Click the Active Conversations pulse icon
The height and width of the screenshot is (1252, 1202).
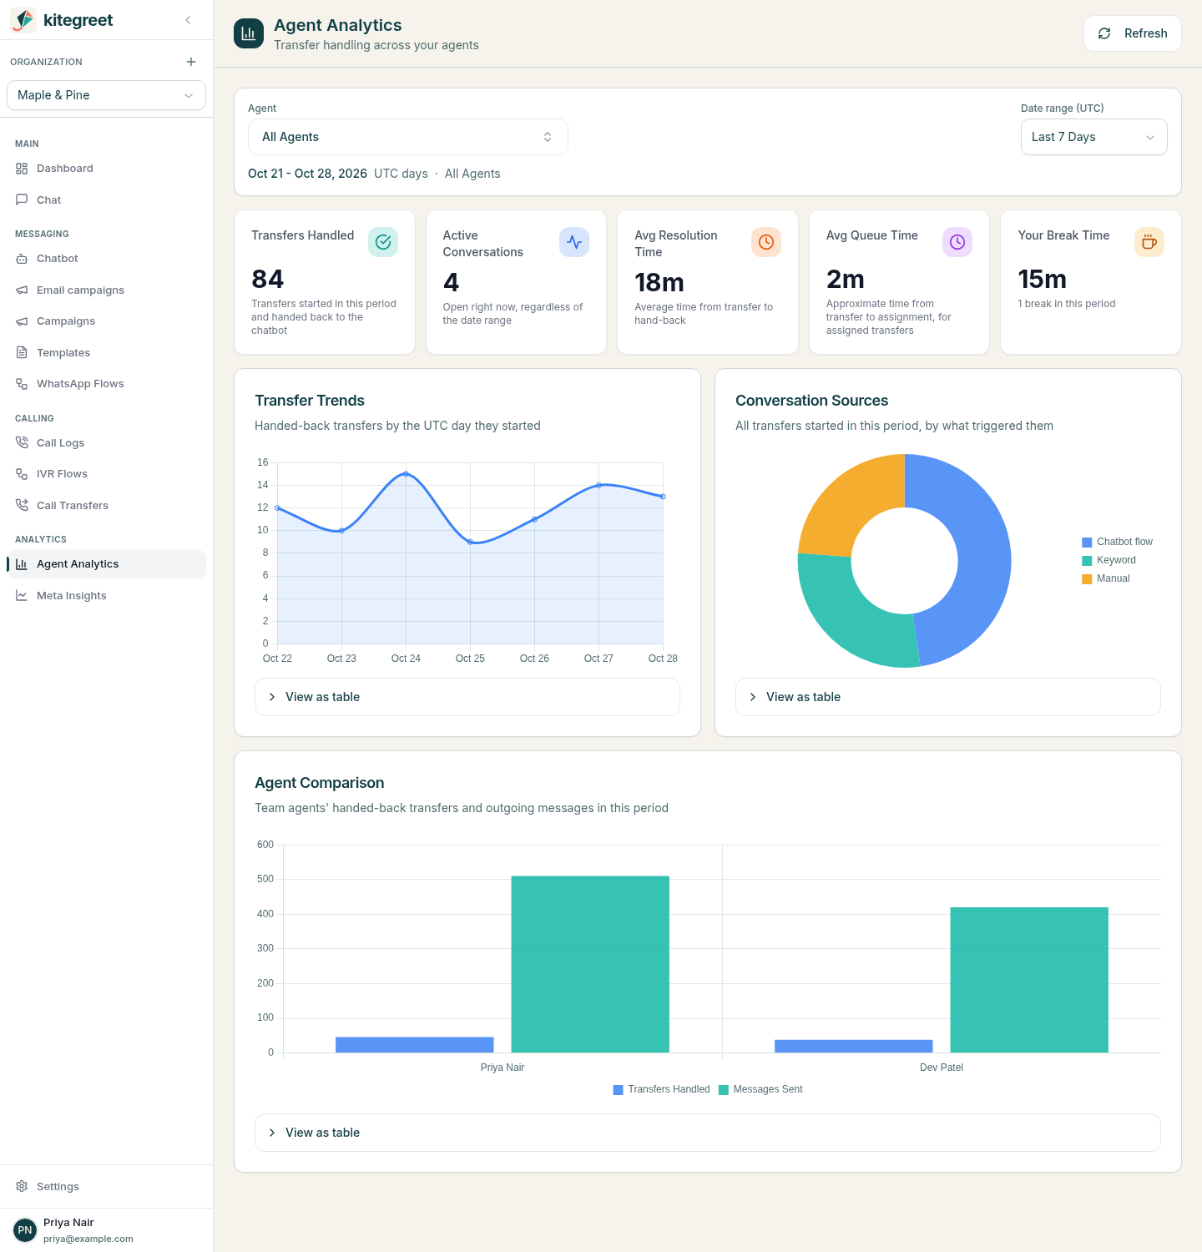tap(574, 242)
